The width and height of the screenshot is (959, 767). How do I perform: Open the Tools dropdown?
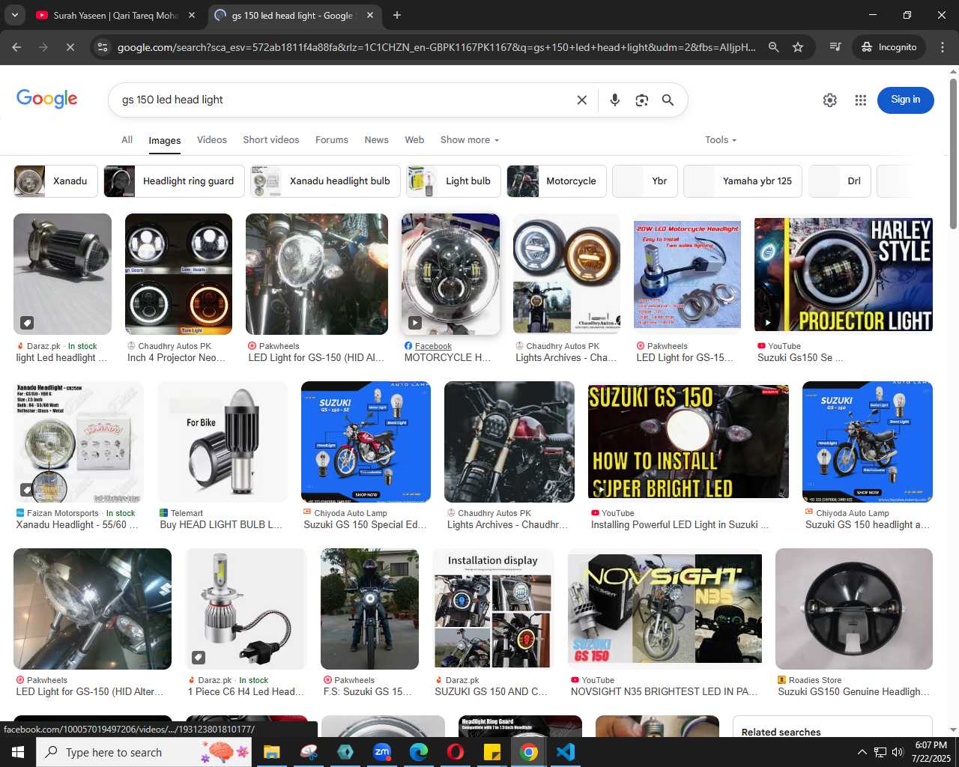[721, 140]
